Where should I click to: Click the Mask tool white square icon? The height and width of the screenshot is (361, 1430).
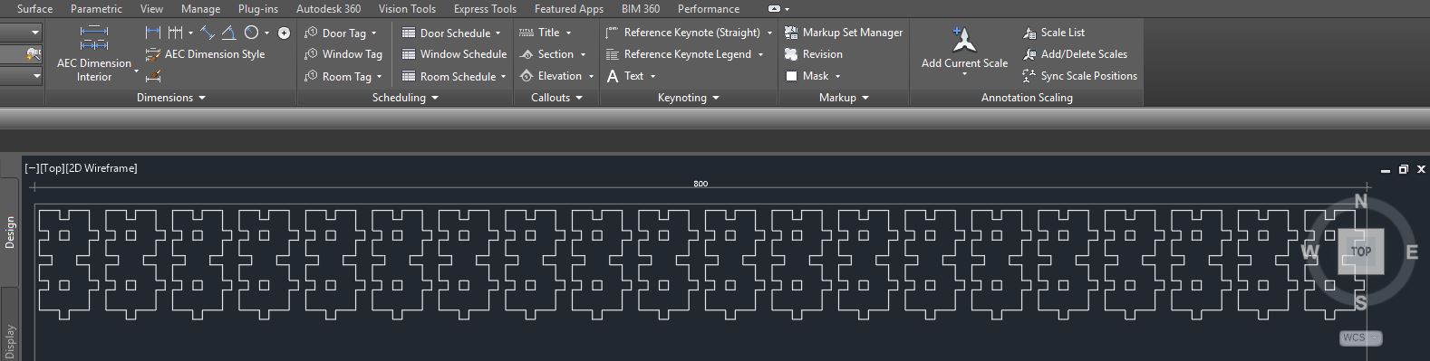(x=791, y=76)
